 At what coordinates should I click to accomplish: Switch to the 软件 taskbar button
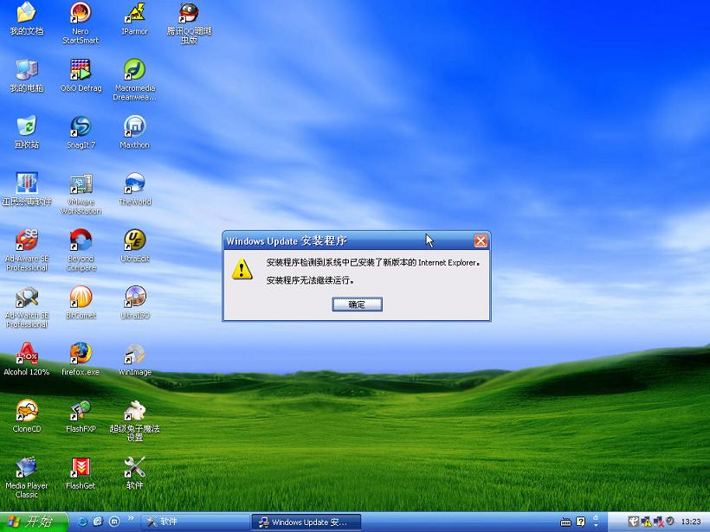pyautogui.click(x=195, y=522)
